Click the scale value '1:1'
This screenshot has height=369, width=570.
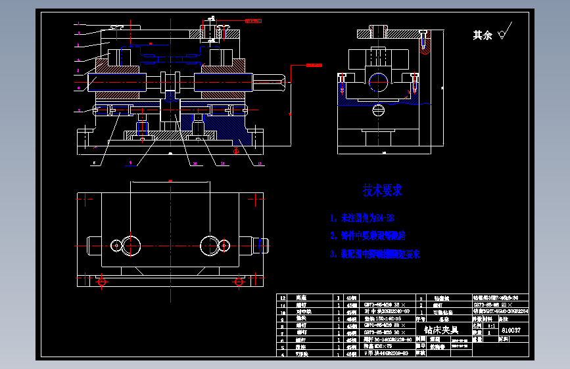pyautogui.click(x=492, y=326)
